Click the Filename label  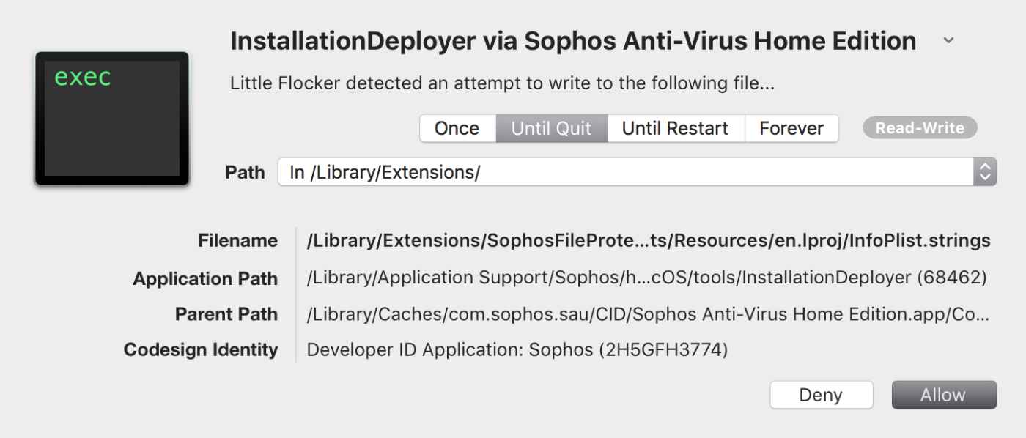coord(238,241)
